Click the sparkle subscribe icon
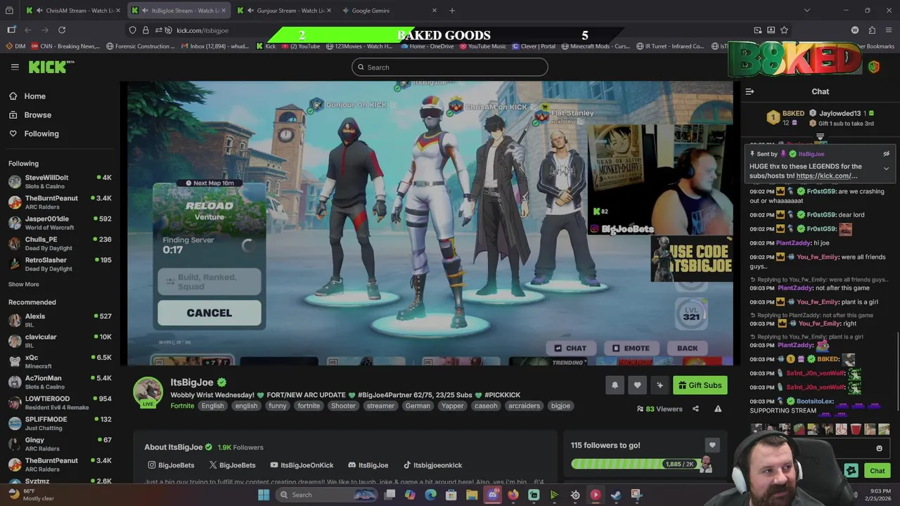This screenshot has width=900, height=506. [x=660, y=385]
